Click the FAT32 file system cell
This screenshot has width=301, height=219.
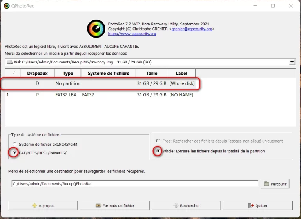(88, 95)
